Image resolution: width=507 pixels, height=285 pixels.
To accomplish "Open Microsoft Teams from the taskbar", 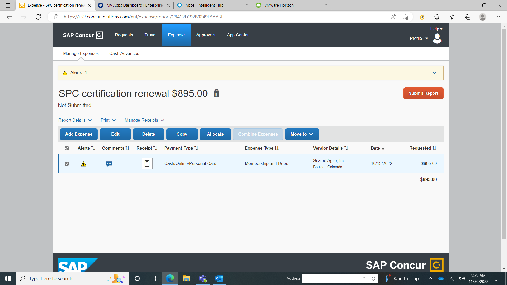I will pyautogui.click(x=203, y=278).
